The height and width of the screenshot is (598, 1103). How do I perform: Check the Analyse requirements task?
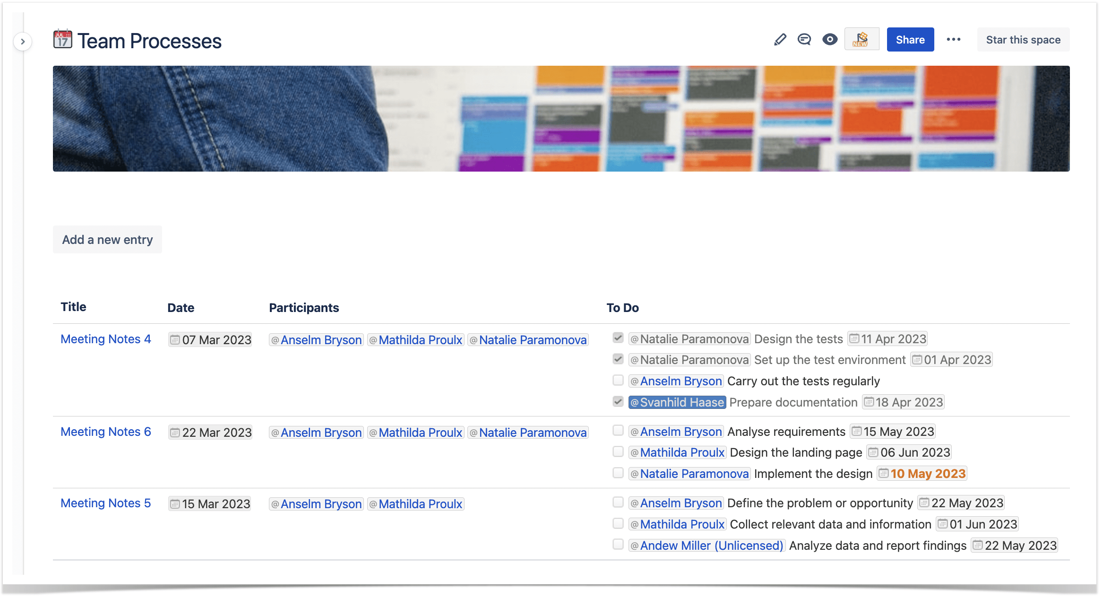click(x=618, y=430)
